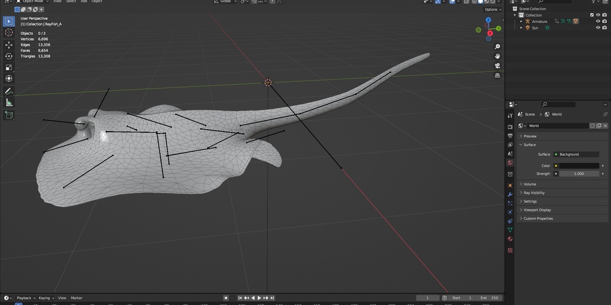Open the Texture properties tab

click(x=510, y=250)
